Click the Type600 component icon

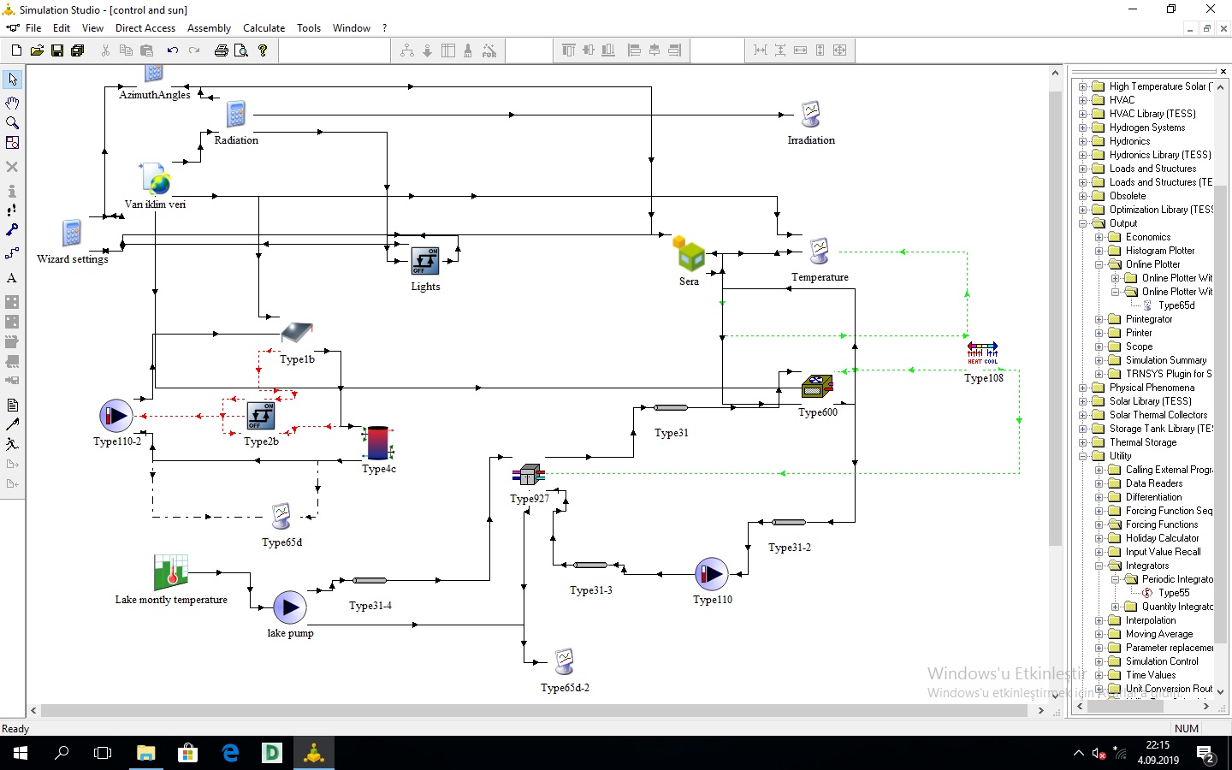click(x=817, y=387)
